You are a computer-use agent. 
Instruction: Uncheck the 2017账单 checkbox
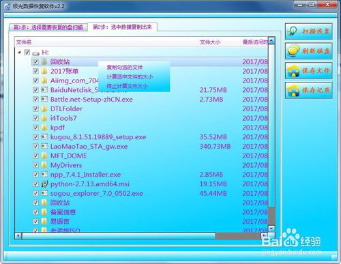(x=35, y=71)
